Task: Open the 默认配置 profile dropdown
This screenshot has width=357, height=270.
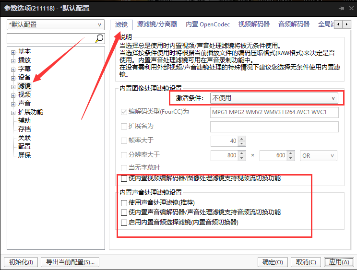Action: 56,24
